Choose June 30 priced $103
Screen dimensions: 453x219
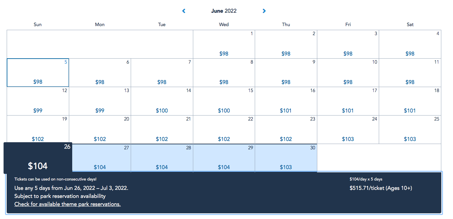[286, 158]
